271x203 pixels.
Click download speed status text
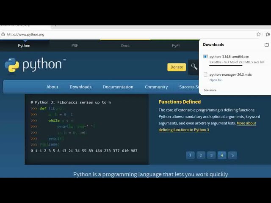tap(237, 62)
